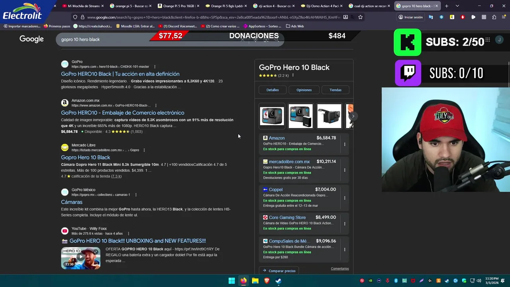The height and width of the screenshot is (287, 510).
Task: Select 'Tiendas' tab in product panel
Action: [335, 90]
